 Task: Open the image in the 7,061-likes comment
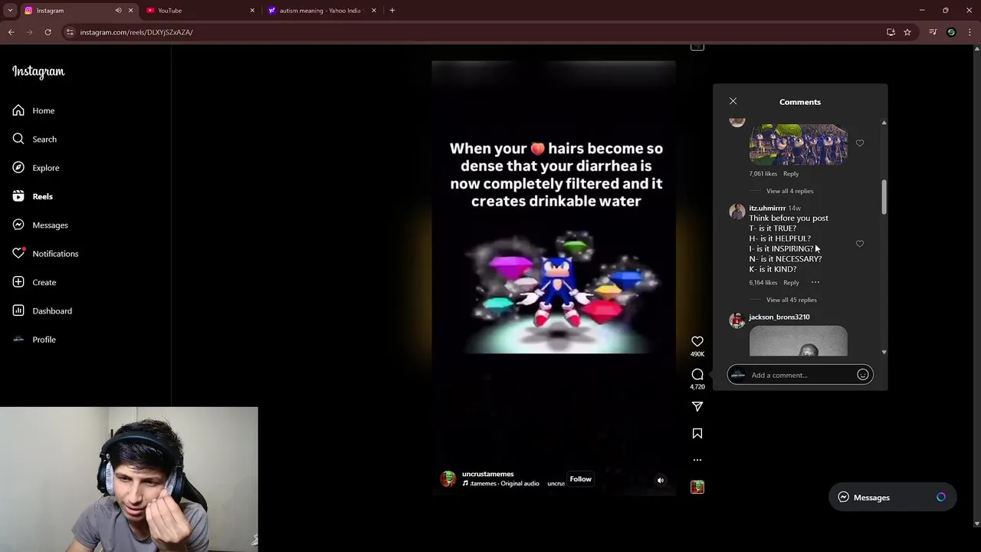[798, 145]
